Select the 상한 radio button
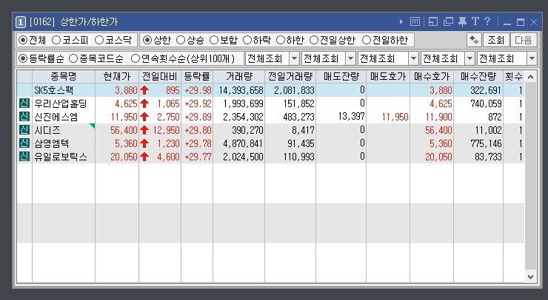This screenshot has width=548, height=300. point(147,40)
